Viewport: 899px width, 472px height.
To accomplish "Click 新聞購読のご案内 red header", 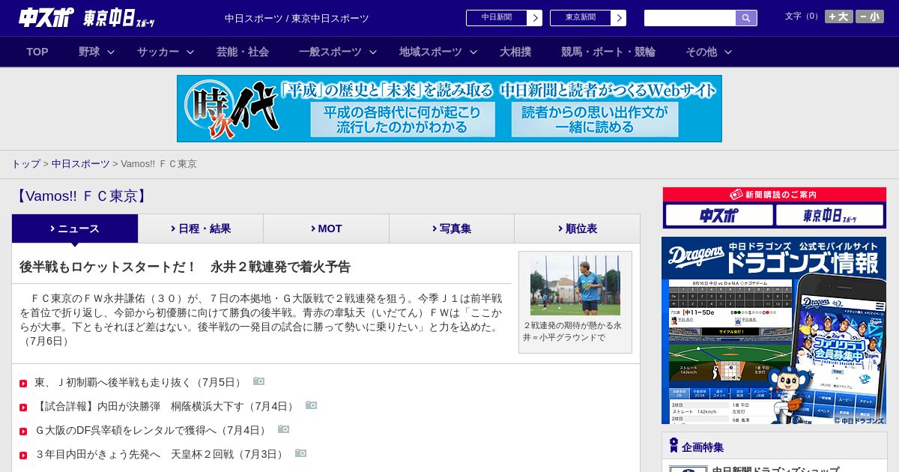I will [775, 195].
